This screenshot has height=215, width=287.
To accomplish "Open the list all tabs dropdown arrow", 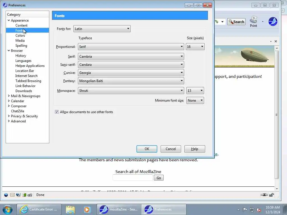I will tap(271, 41).
